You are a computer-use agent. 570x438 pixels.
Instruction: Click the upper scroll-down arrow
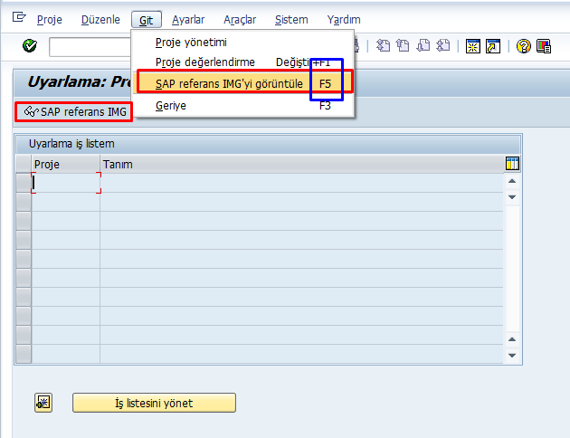(x=512, y=197)
